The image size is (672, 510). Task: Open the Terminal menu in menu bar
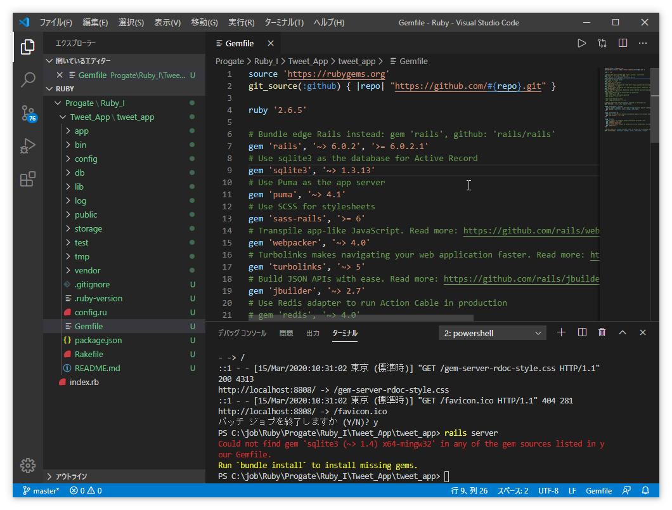click(x=283, y=22)
